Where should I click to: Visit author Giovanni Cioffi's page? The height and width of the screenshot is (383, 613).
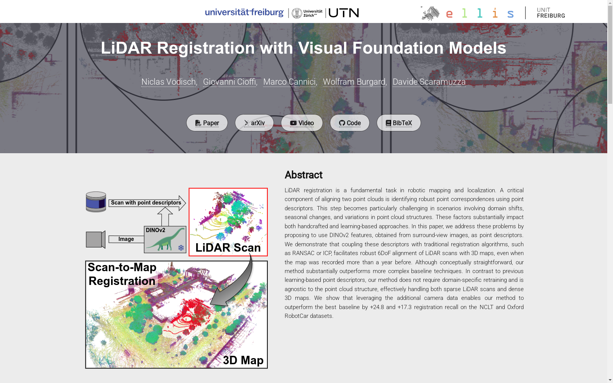229,82
